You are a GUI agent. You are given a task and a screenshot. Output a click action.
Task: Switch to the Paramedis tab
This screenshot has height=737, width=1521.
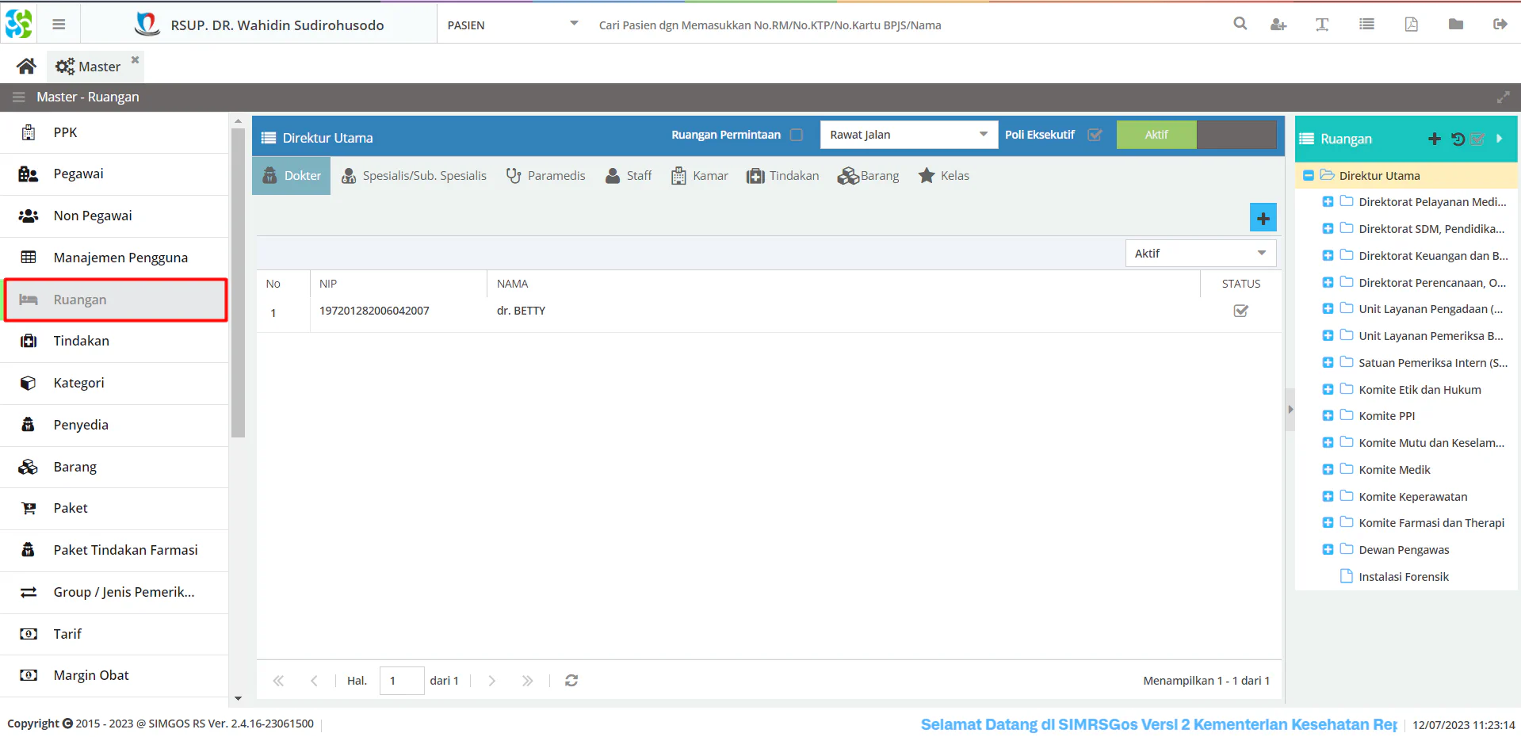(546, 176)
